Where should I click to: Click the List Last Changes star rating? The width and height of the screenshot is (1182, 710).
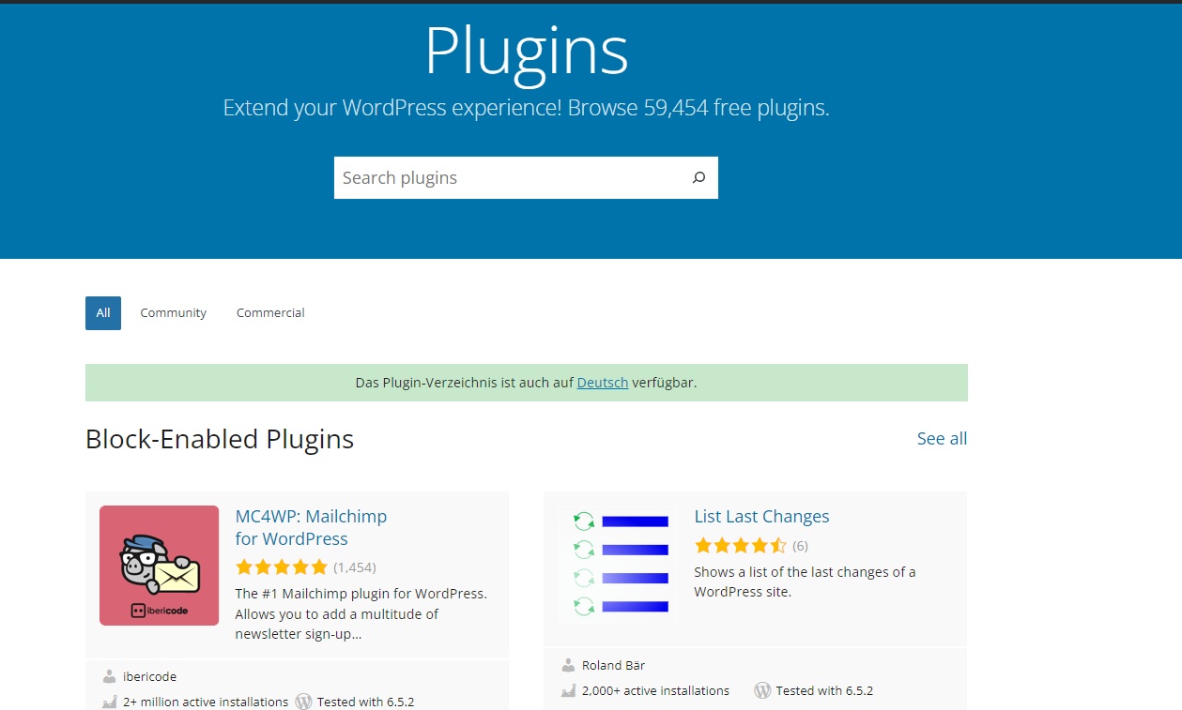pyautogui.click(x=740, y=545)
